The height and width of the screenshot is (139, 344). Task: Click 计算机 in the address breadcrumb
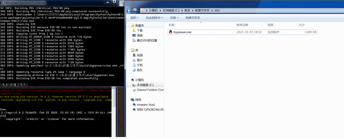tap(153, 10)
